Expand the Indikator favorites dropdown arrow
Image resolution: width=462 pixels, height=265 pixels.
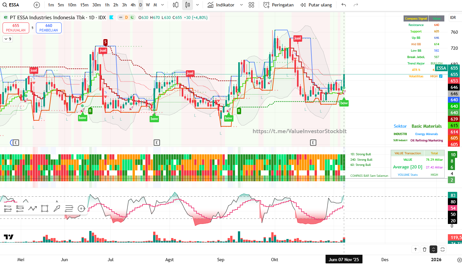(241, 5)
